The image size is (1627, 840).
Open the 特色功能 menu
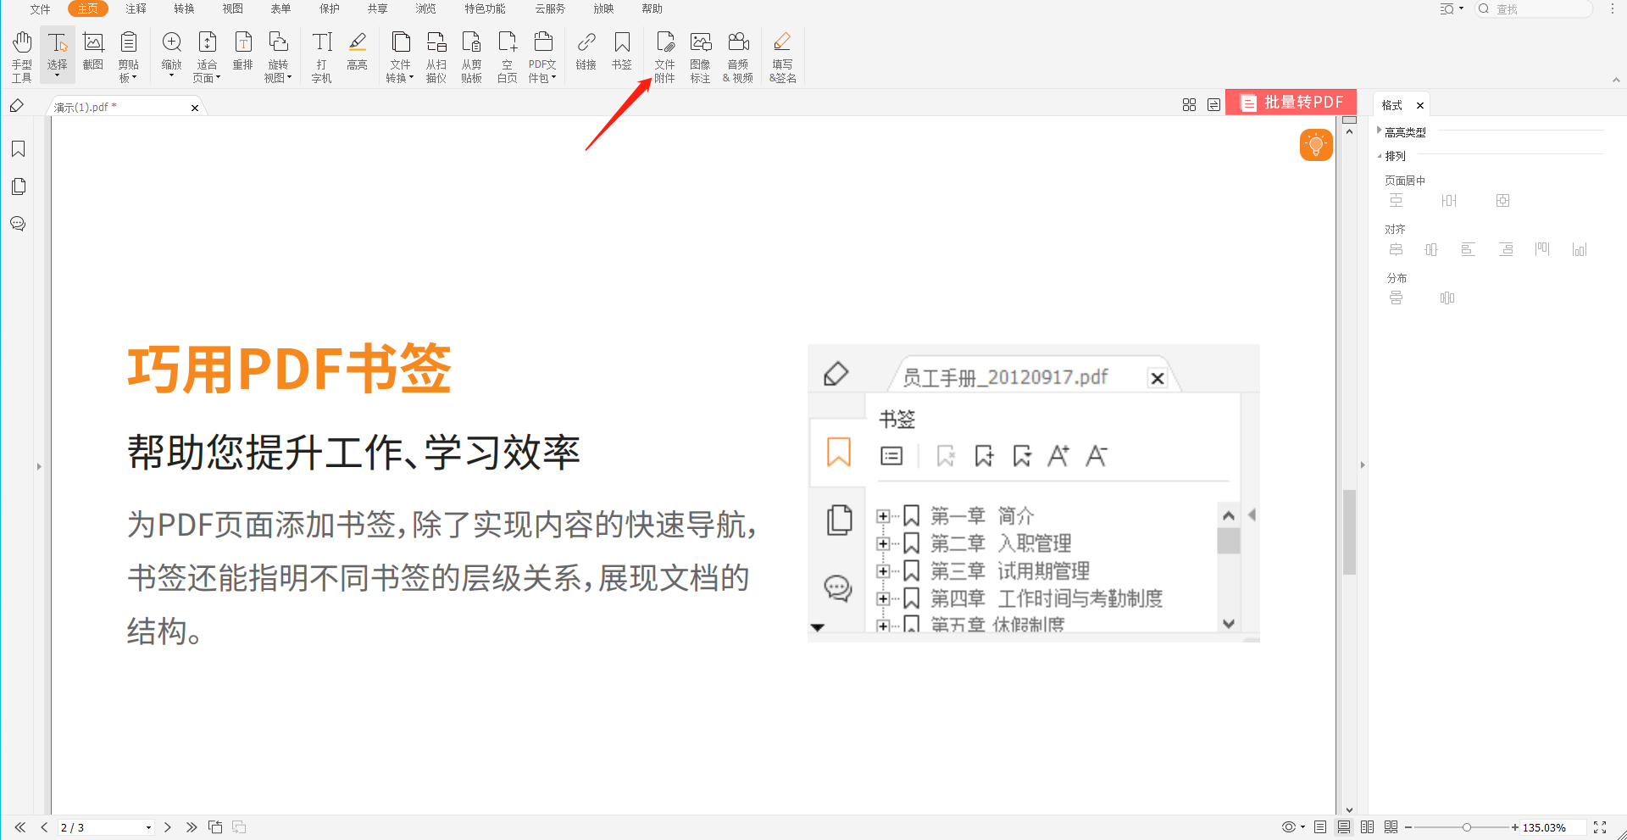(x=484, y=9)
